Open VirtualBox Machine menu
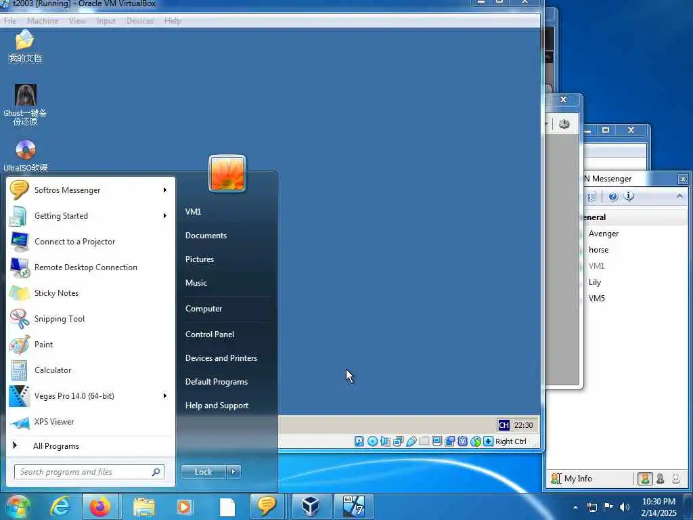Viewport: 693px width, 520px height. click(x=43, y=21)
